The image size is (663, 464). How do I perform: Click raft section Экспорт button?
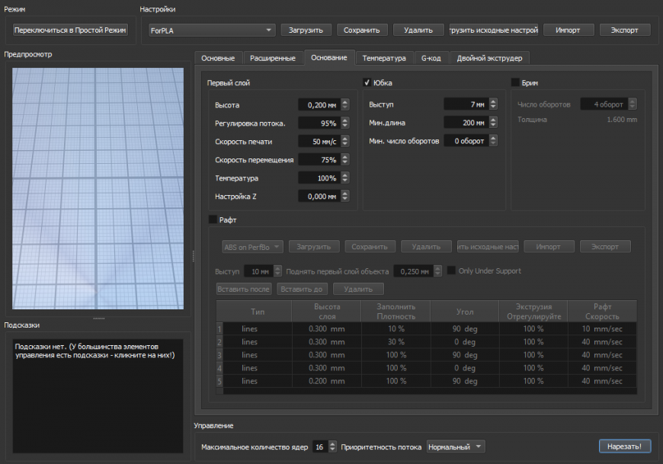605,246
